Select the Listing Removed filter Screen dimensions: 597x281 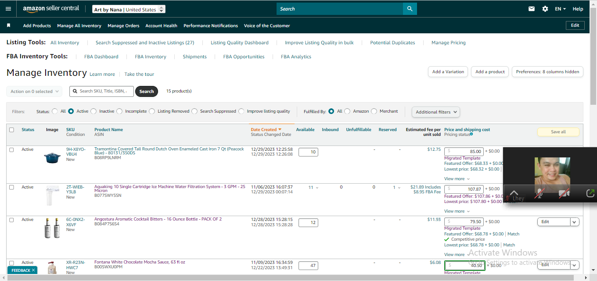click(x=152, y=111)
